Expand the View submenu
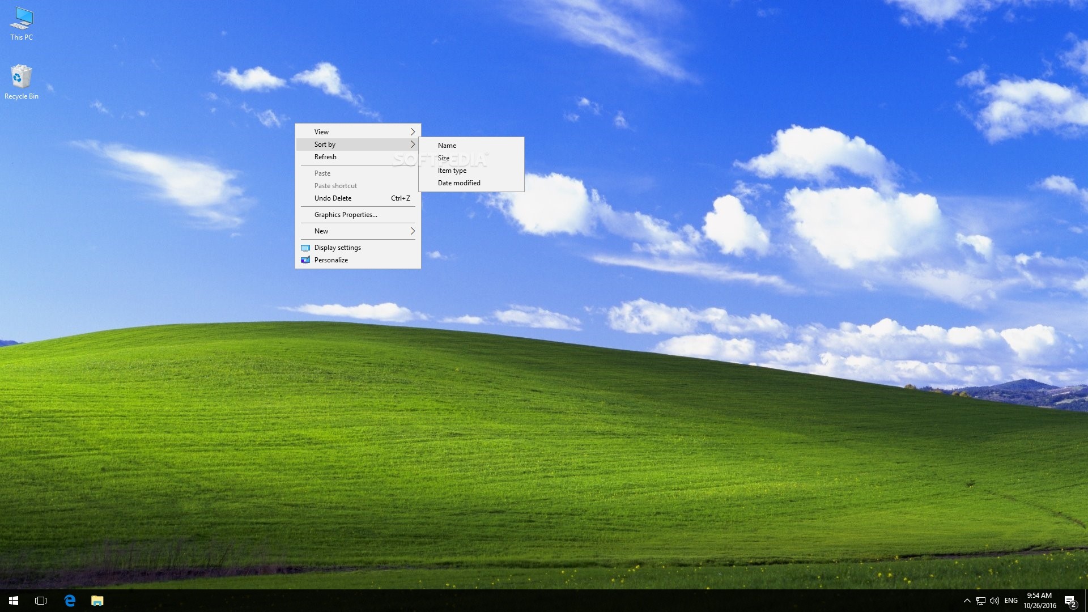This screenshot has height=612, width=1088. point(358,131)
